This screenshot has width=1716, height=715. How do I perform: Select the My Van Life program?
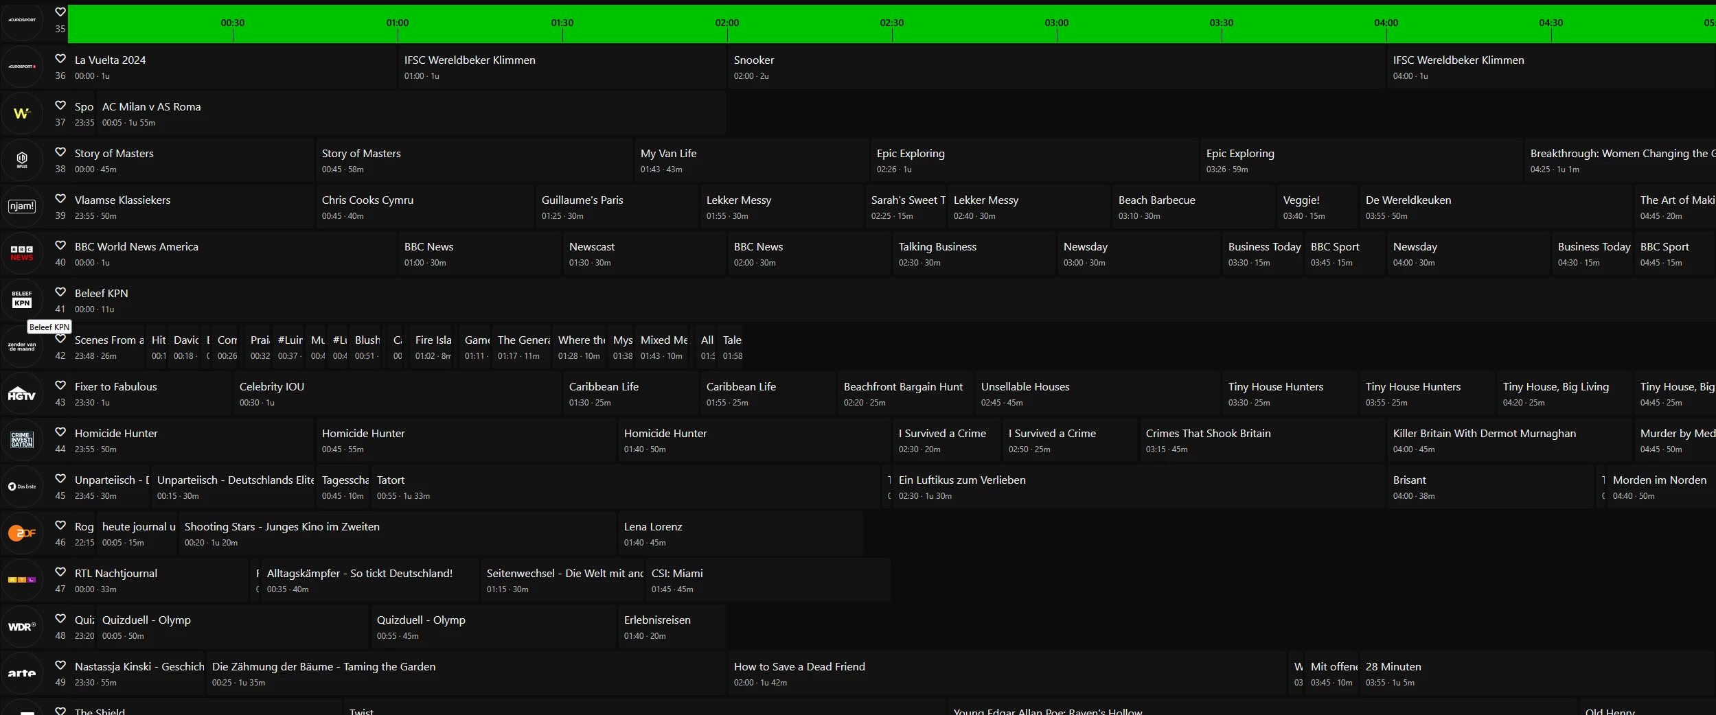(x=751, y=161)
